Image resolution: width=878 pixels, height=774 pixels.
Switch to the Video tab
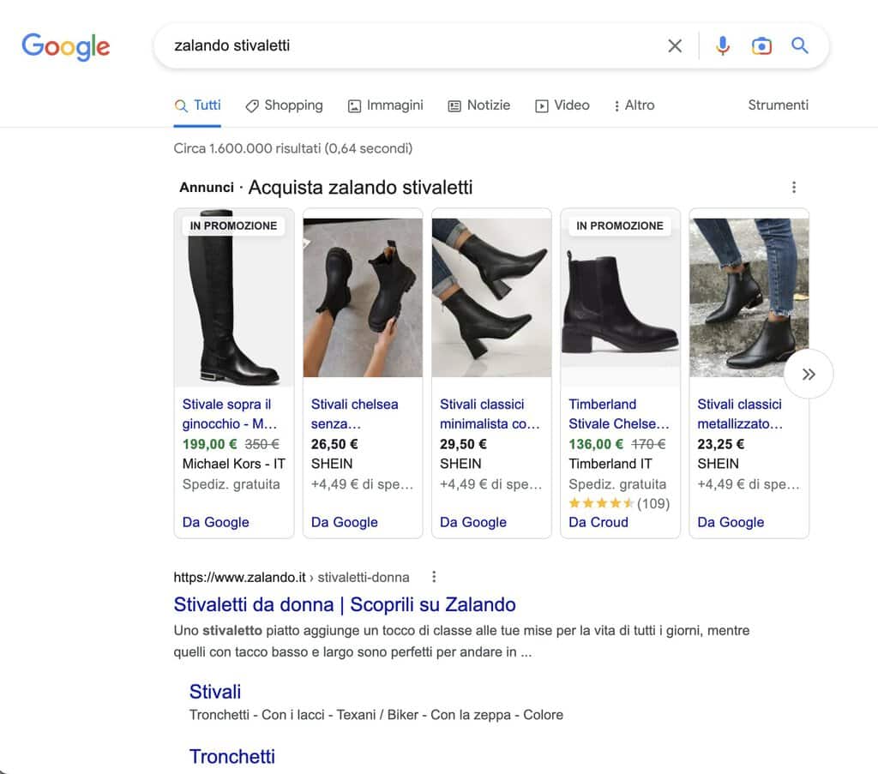(x=562, y=105)
